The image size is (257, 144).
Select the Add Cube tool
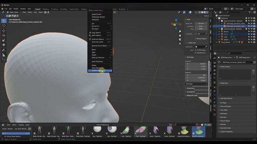tap(4, 60)
